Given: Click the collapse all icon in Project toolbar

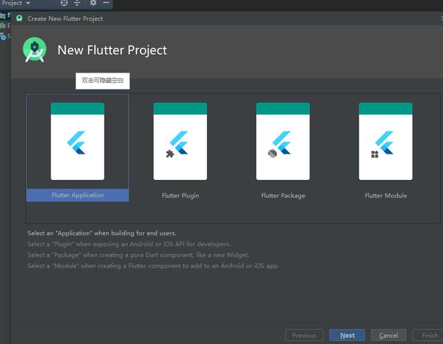Looking at the screenshot, I should [x=77, y=3].
